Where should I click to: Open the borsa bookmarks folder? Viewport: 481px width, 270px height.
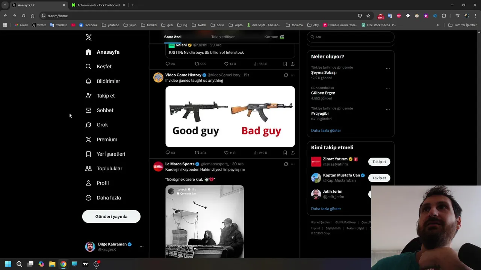click(x=217, y=25)
